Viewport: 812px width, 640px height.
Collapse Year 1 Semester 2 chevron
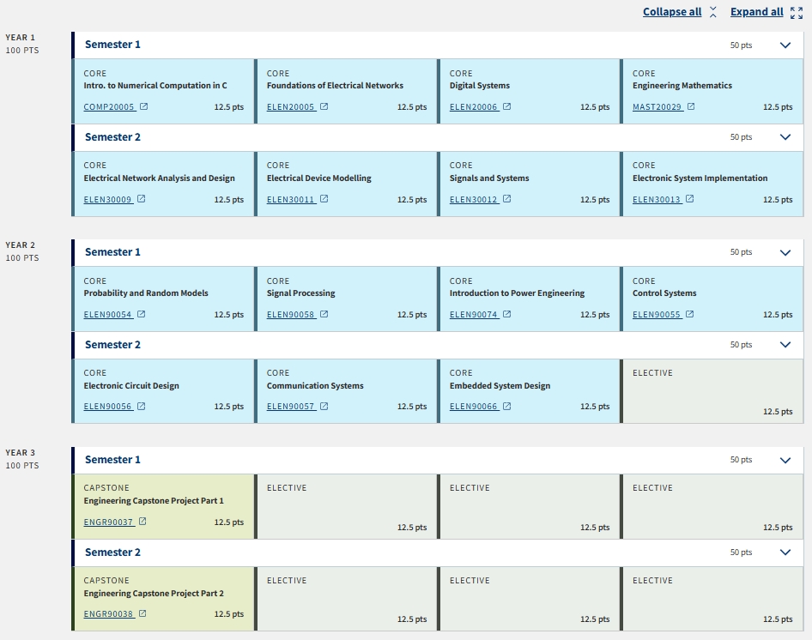(785, 137)
